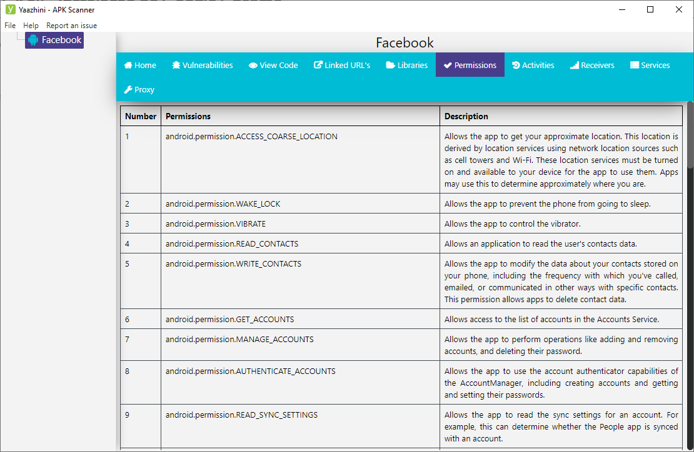The height and width of the screenshot is (452, 694).
Task: Open the Proxy tab
Action: (x=139, y=89)
